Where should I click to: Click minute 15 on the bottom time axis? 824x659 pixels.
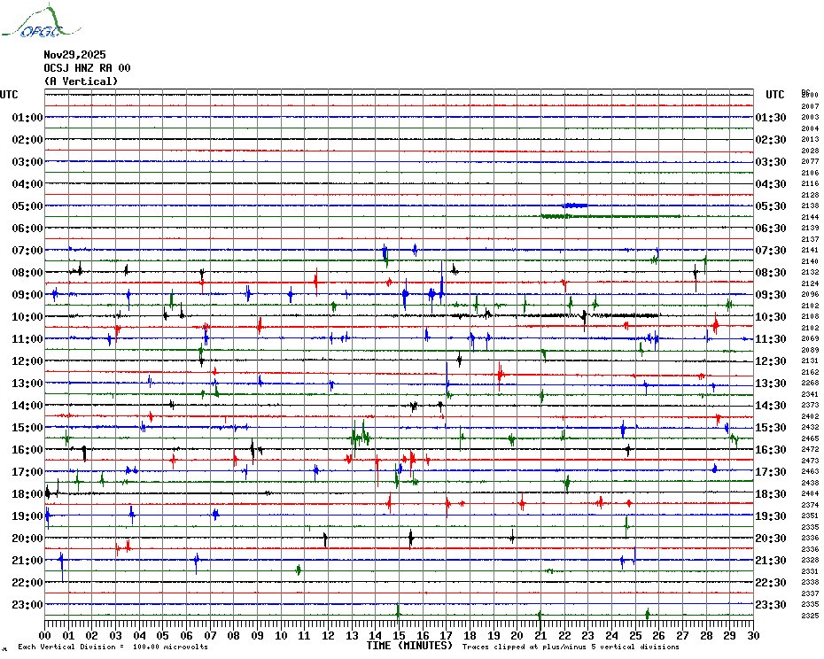coord(399,635)
